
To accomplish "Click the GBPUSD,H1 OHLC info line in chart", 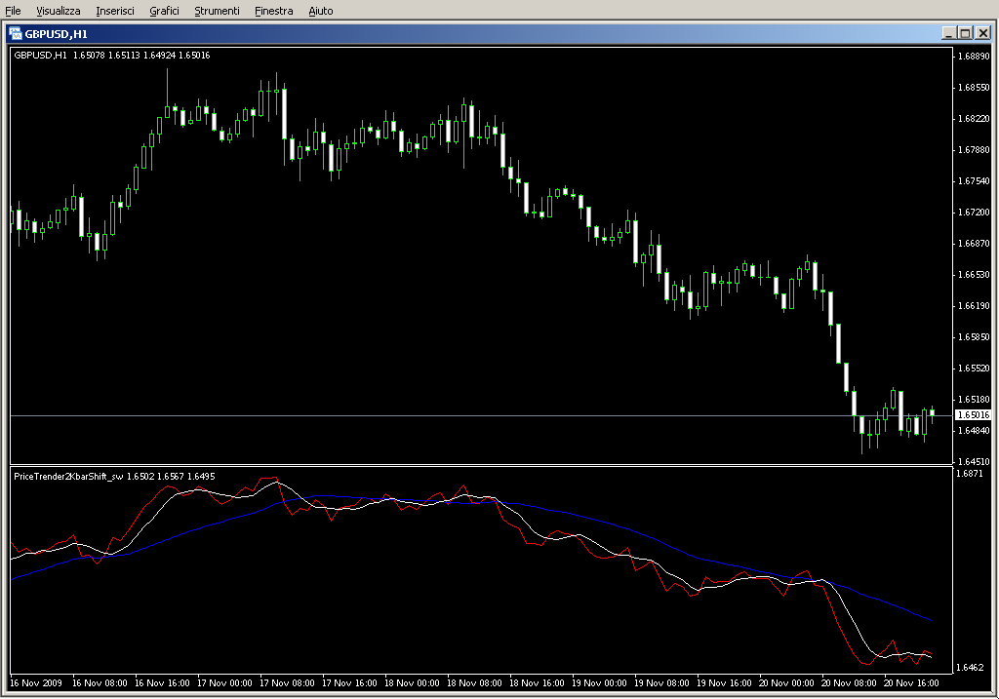I will tap(112, 55).
